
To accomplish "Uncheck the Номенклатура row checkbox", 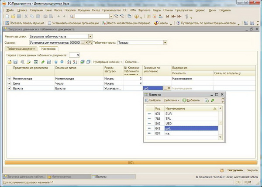I will pyautogui.click(x=9, y=78).
